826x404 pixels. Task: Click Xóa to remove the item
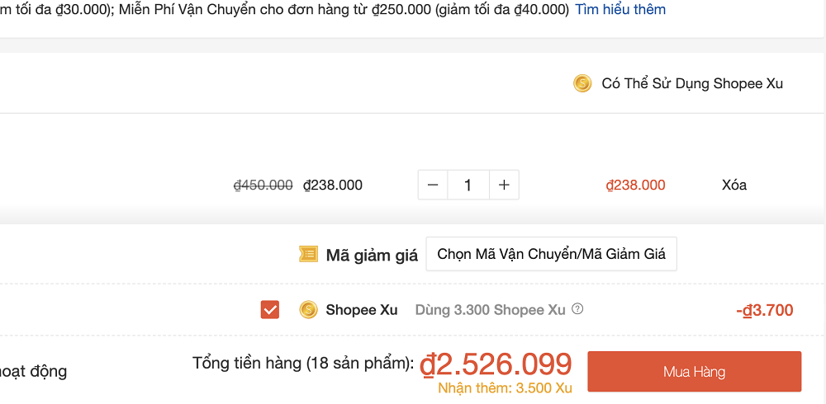[733, 185]
